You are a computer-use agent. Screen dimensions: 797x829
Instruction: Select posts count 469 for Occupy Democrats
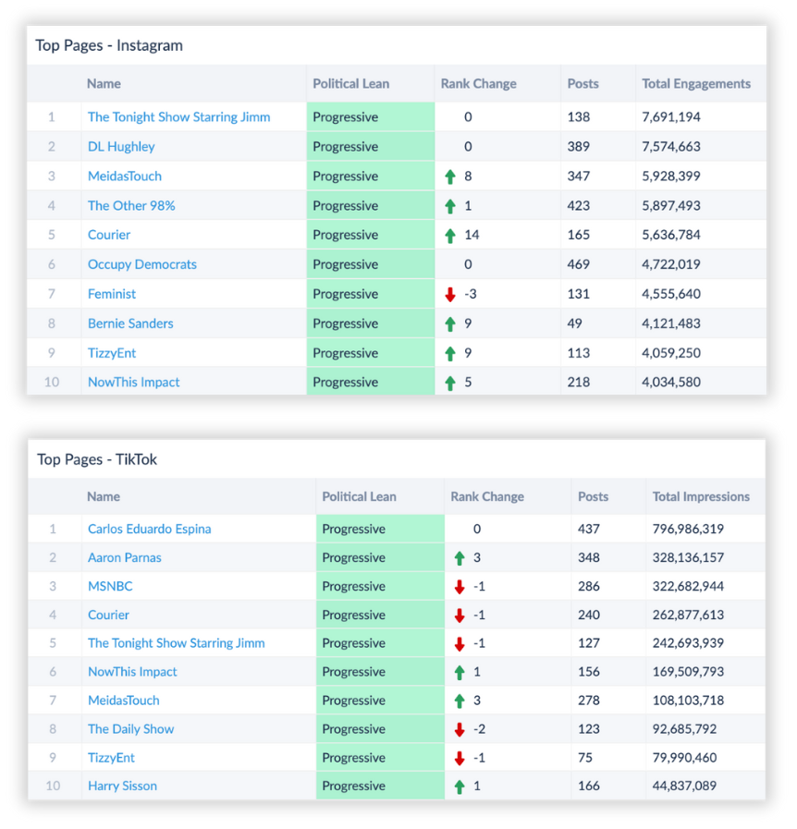(x=579, y=264)
